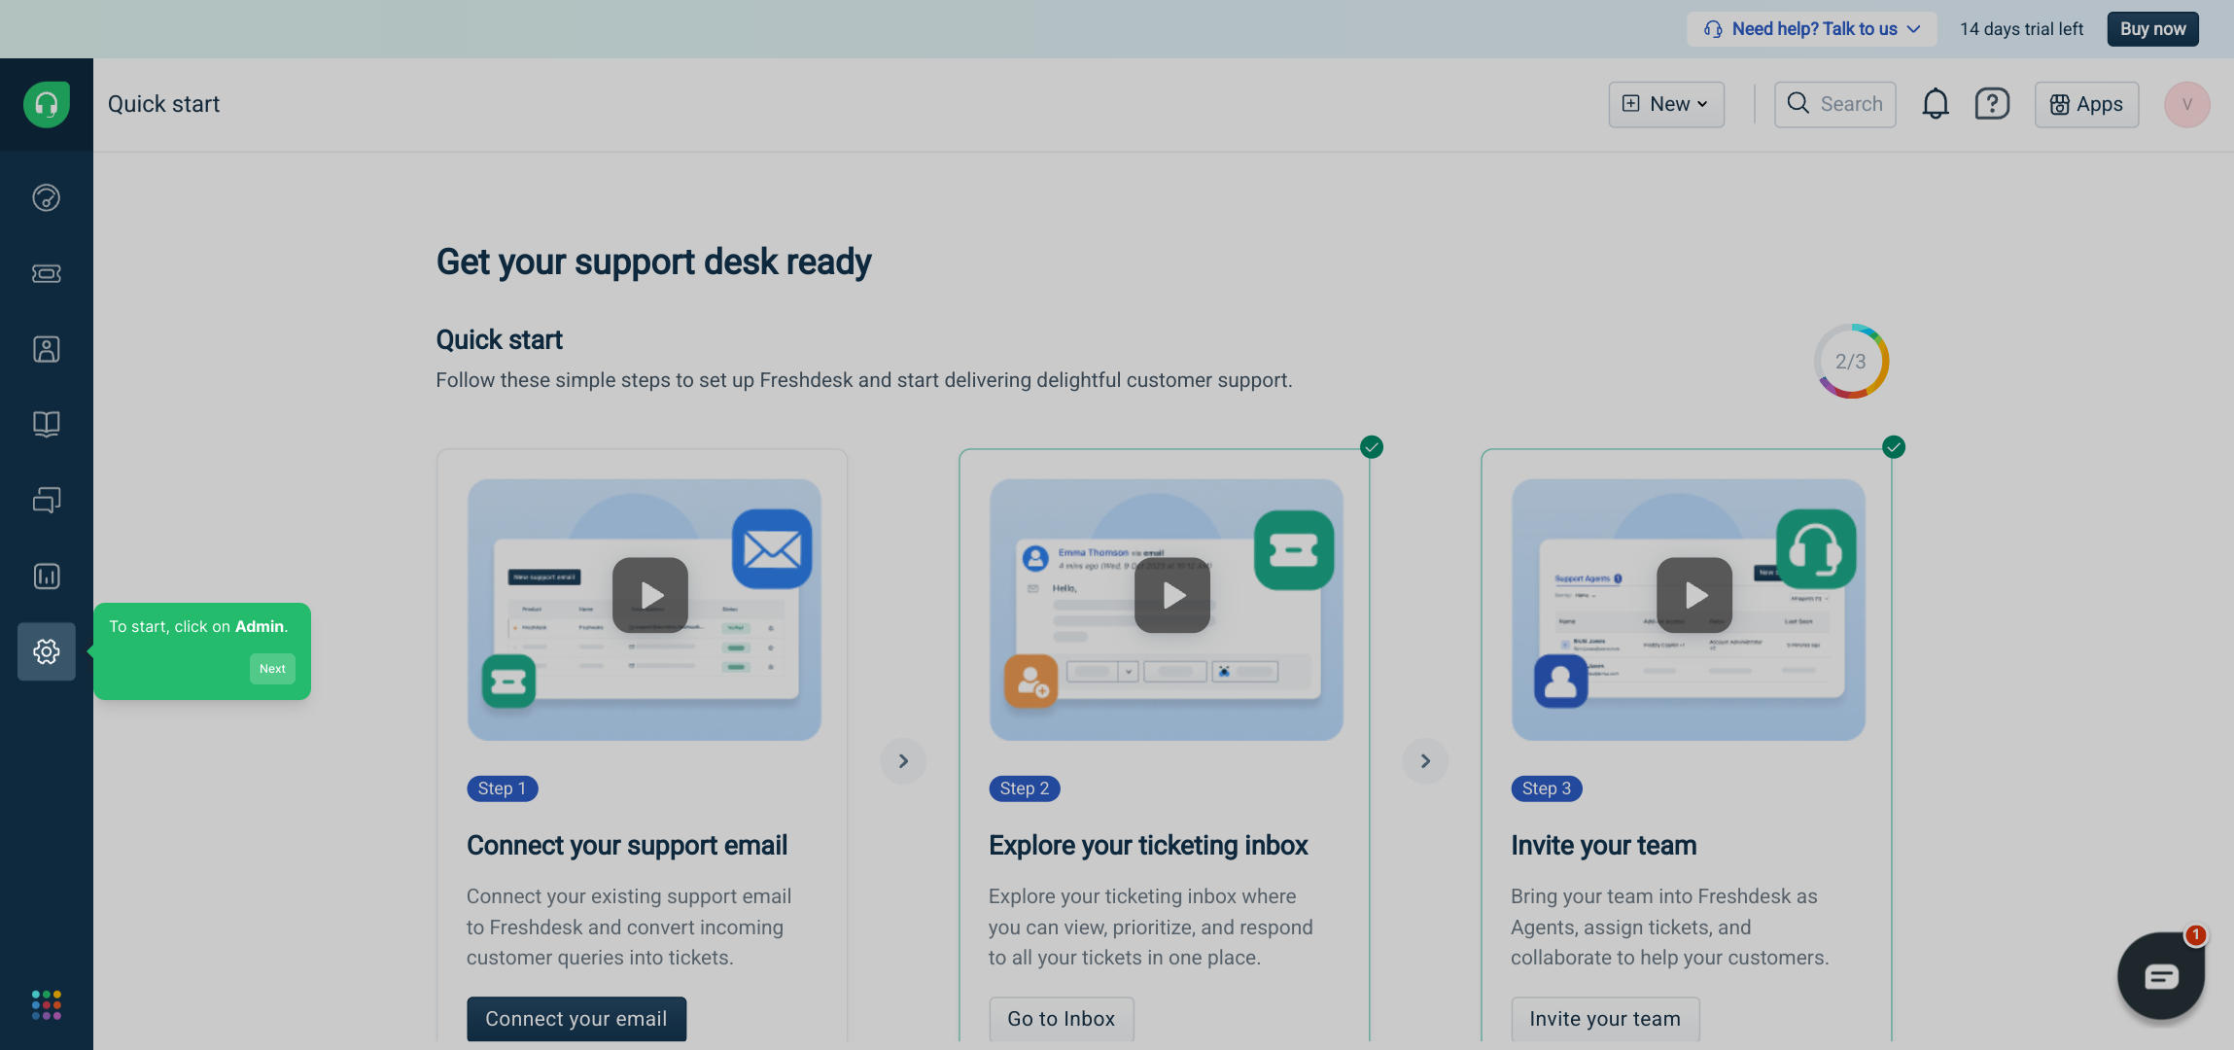Click the question mark help icon
This screenshot has height=1050, width=2234.
tap(1992, 104)
